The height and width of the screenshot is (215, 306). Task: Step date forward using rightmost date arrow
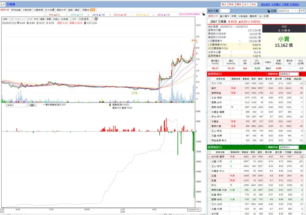tap(298, 11)
